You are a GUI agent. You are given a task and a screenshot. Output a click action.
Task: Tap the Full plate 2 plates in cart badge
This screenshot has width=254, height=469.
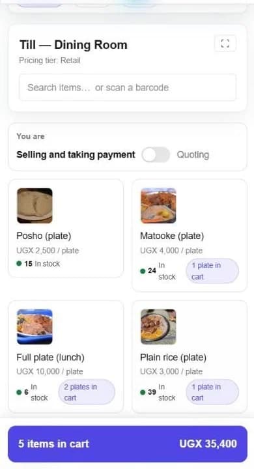tap(87, 392)
